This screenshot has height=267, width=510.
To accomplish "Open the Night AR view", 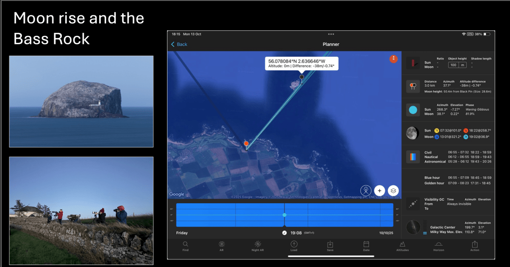I will [258, 246].
